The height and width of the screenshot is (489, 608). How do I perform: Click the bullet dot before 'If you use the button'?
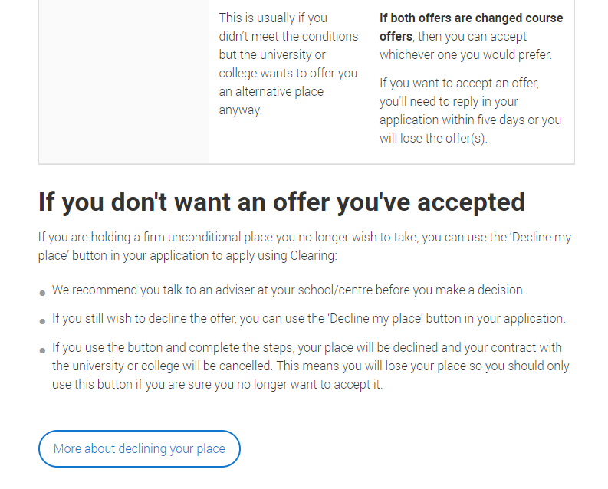42,351
